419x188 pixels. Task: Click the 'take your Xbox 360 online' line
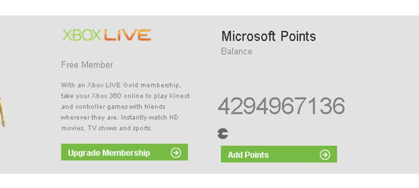(125, 96)
